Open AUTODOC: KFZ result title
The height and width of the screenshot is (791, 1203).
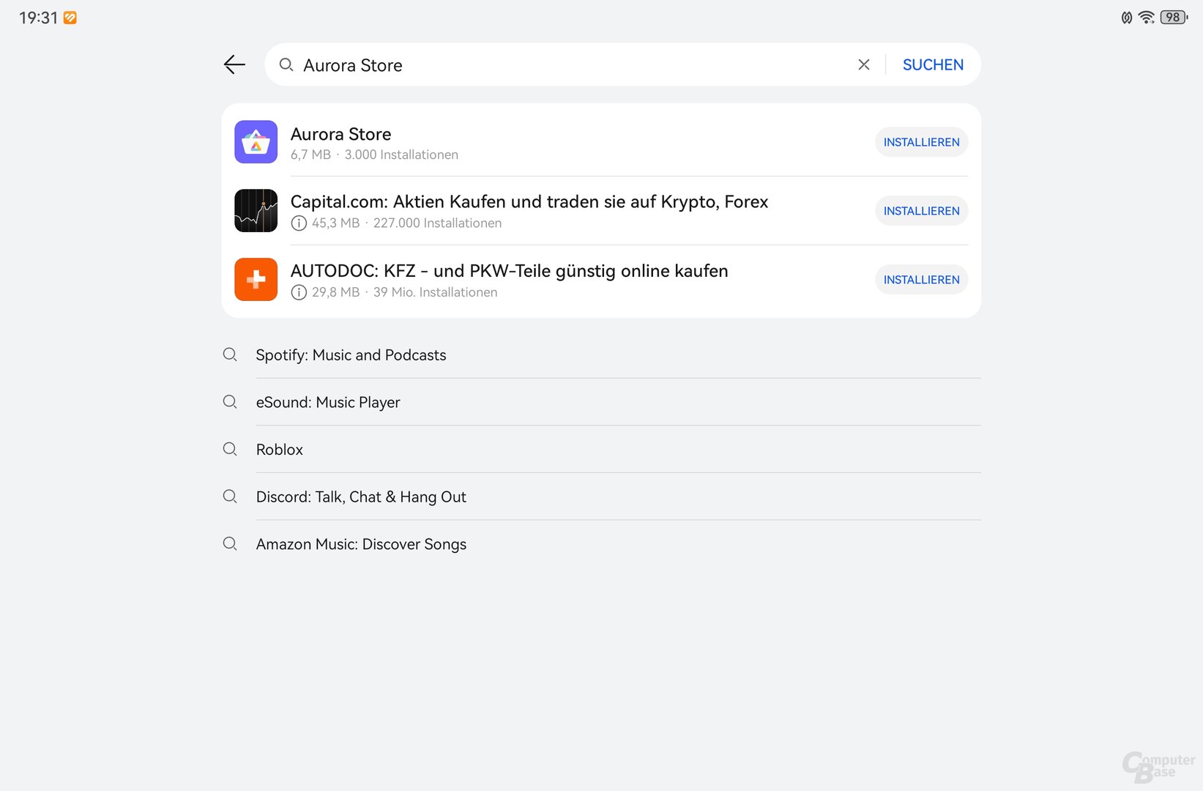coord(510,271)
